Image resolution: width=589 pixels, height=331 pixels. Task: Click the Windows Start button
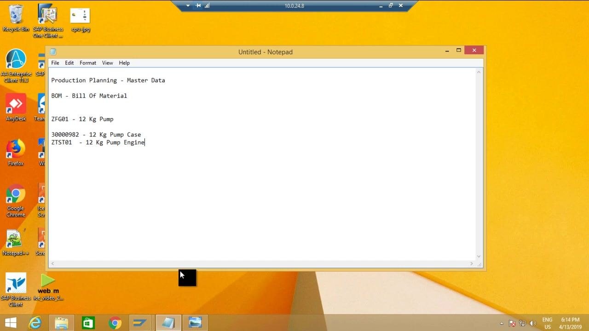click(x=10, y=323)
